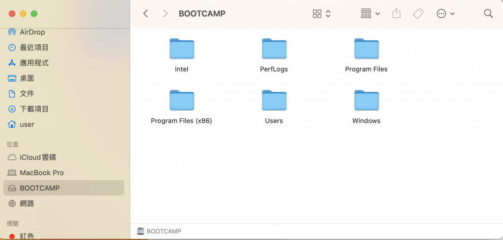This screenshot has width=503, height=240.
Task: Click the 標籤 section header
Action: pos(13,223)
